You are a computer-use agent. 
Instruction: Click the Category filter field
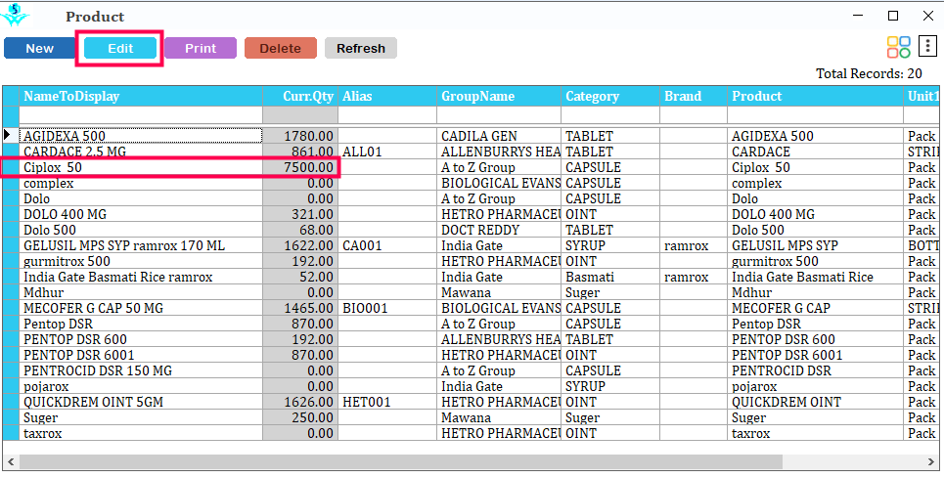coord(609,114)
